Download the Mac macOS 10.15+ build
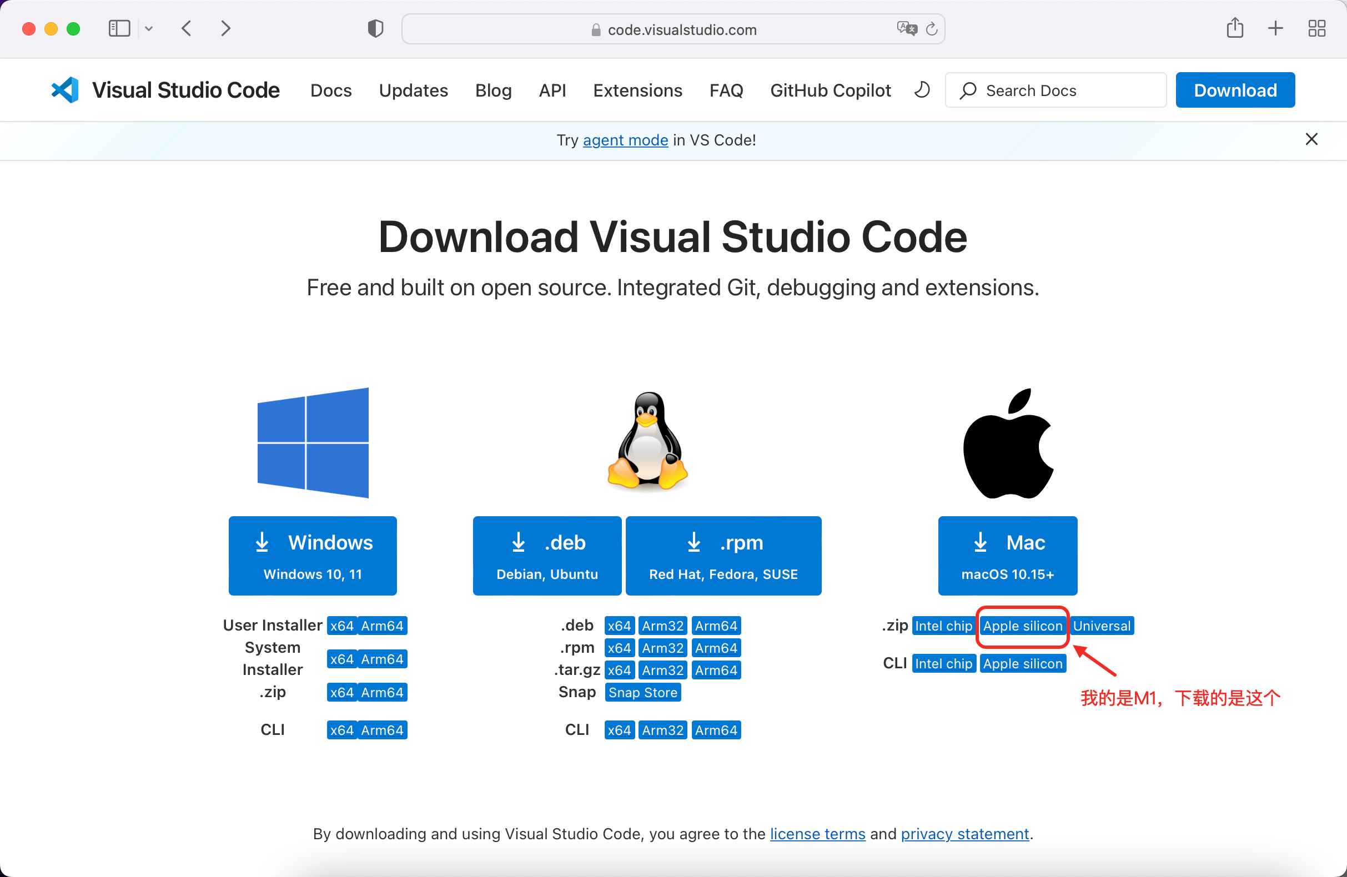Screen dimensions: 1347x877 click(1007, 555)
